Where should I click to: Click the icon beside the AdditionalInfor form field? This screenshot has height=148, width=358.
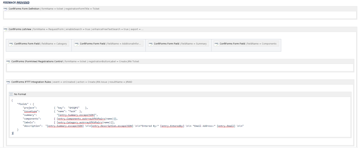77,44
